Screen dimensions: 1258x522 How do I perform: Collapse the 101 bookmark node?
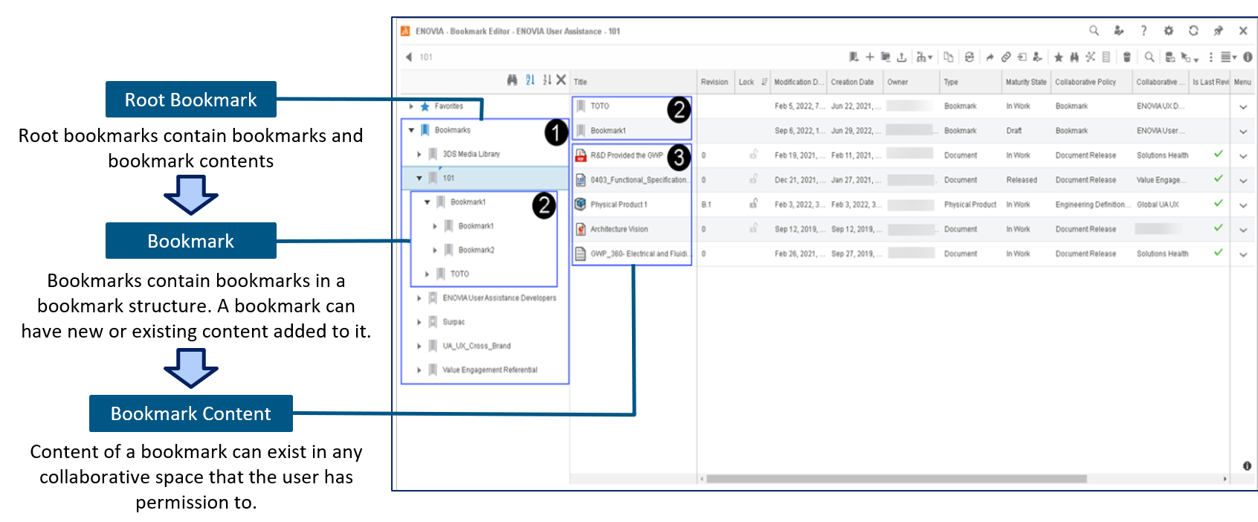click(x=419, y=178)
